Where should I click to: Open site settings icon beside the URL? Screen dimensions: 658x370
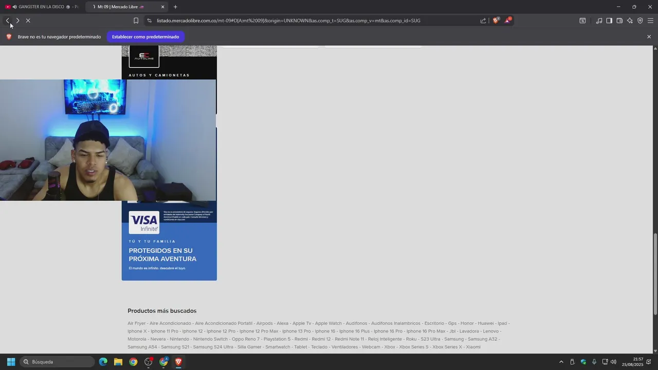click(149, 21)
